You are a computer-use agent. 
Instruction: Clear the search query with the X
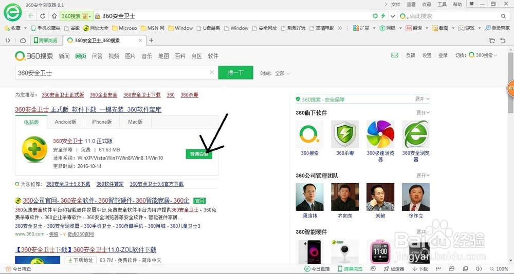212,72
